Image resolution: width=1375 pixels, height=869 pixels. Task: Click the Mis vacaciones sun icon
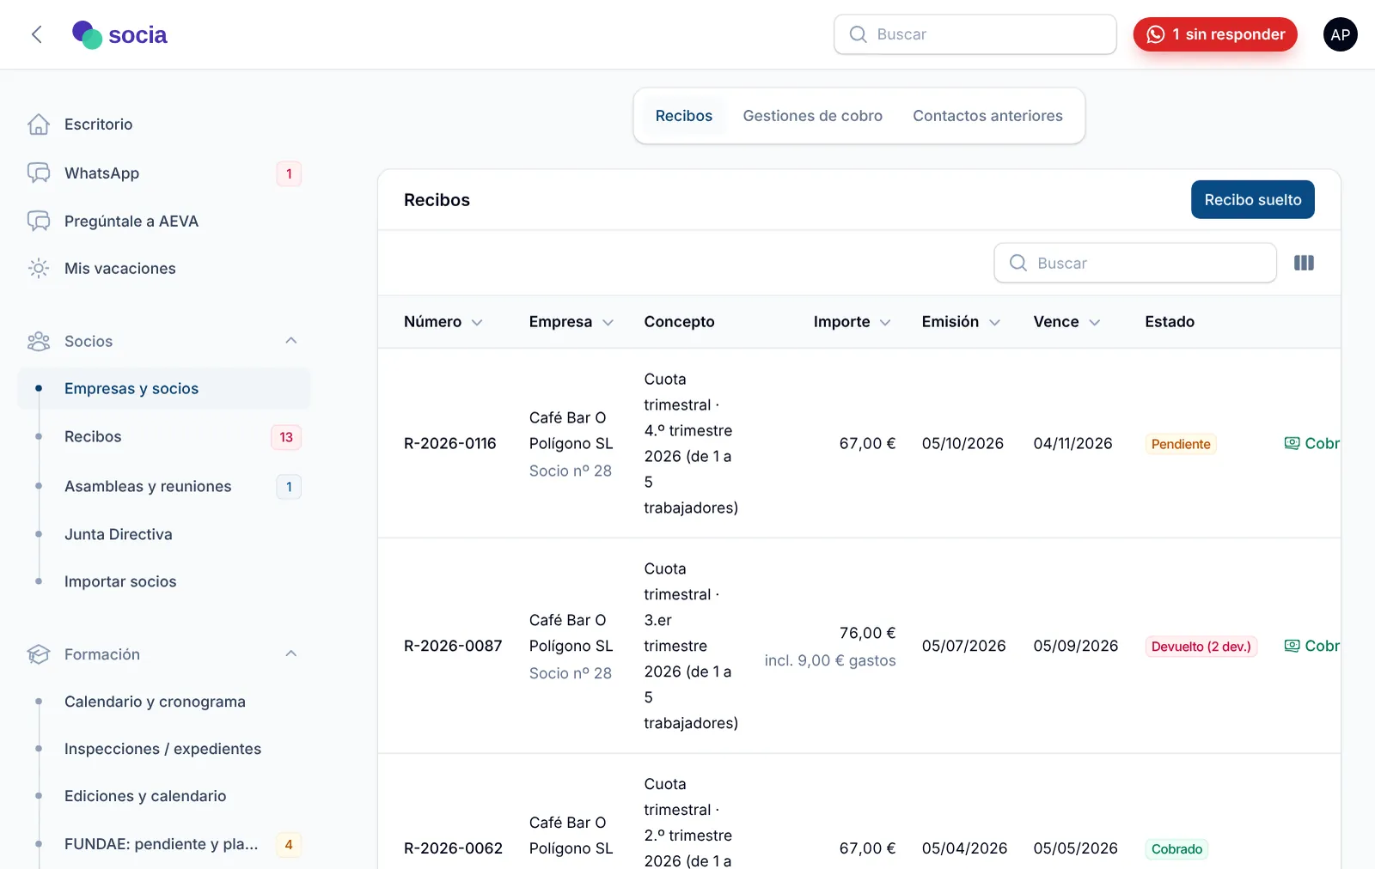tap(39, 269)
